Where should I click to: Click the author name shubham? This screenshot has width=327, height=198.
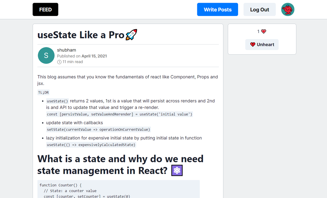tap(66, 50)
